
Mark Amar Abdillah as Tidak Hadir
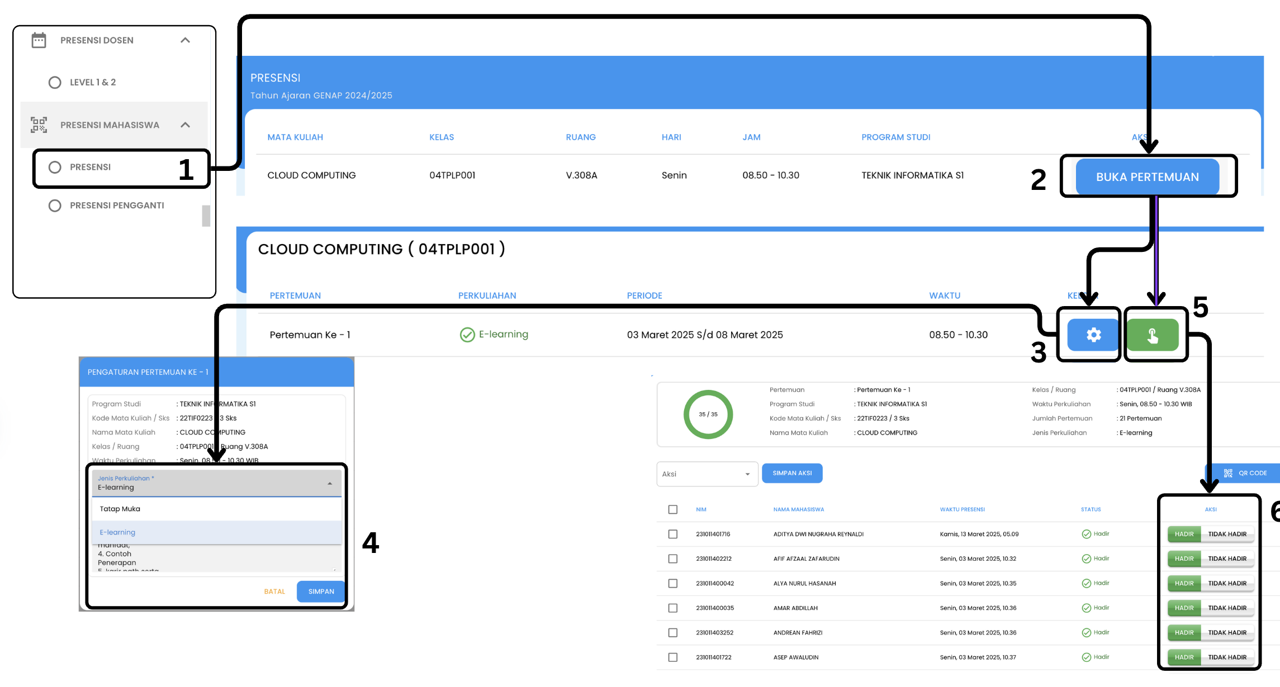[1227, 608]
